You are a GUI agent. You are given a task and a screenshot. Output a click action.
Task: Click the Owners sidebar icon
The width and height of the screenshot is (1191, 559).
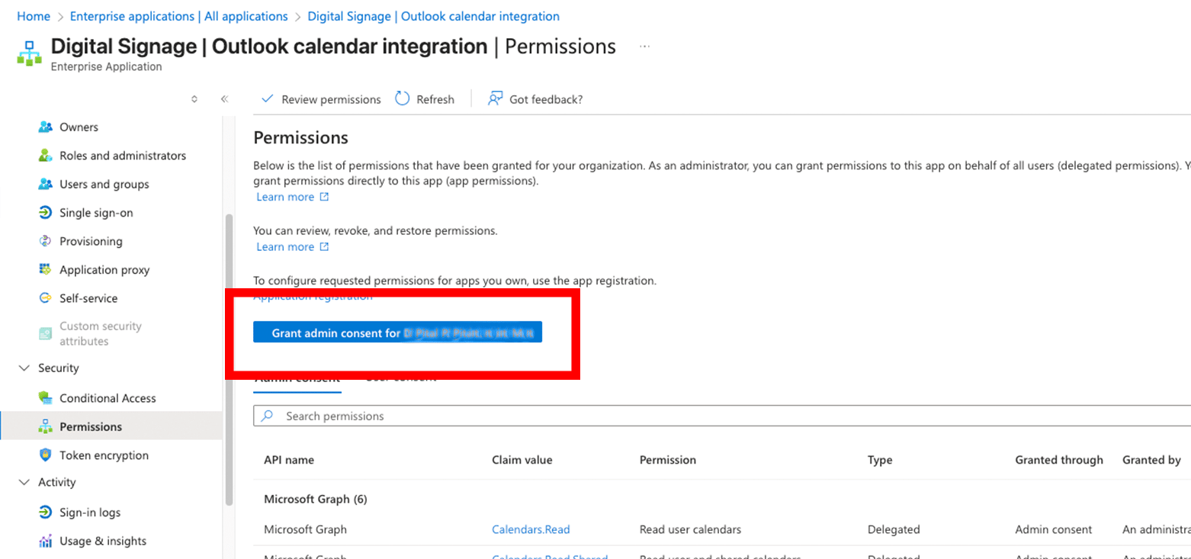pyautogui.click(x=45, y=127)
